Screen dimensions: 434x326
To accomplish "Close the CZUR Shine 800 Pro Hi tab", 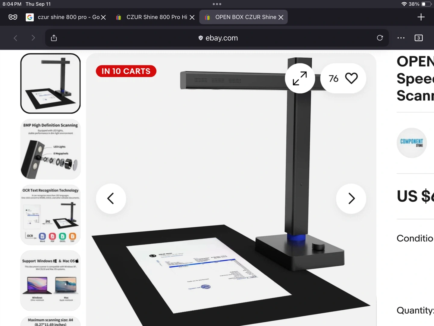I will 192,18.
